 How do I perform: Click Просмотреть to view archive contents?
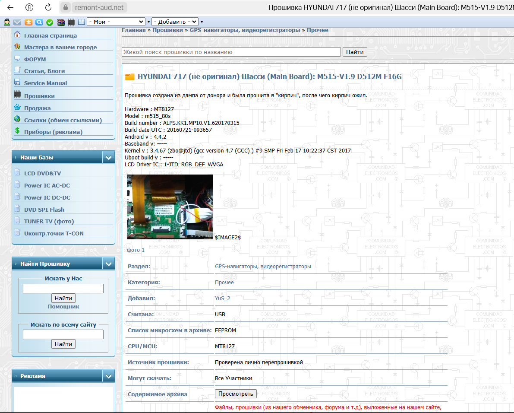pyautogui.click(x=236, y=394)
